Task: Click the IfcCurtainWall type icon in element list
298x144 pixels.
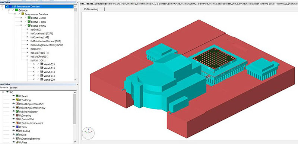Action: [17, 119]
